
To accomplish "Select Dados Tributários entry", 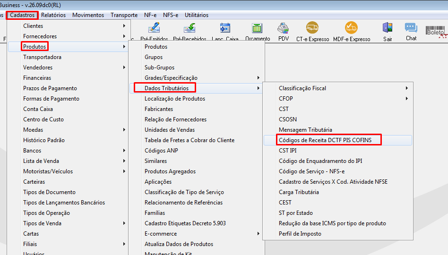I will pos(197,88).
